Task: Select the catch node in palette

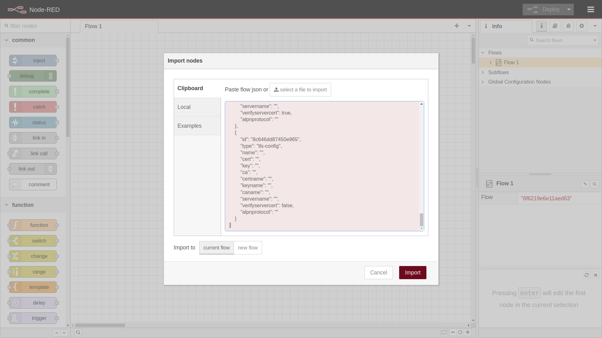Action: point(33,107)
